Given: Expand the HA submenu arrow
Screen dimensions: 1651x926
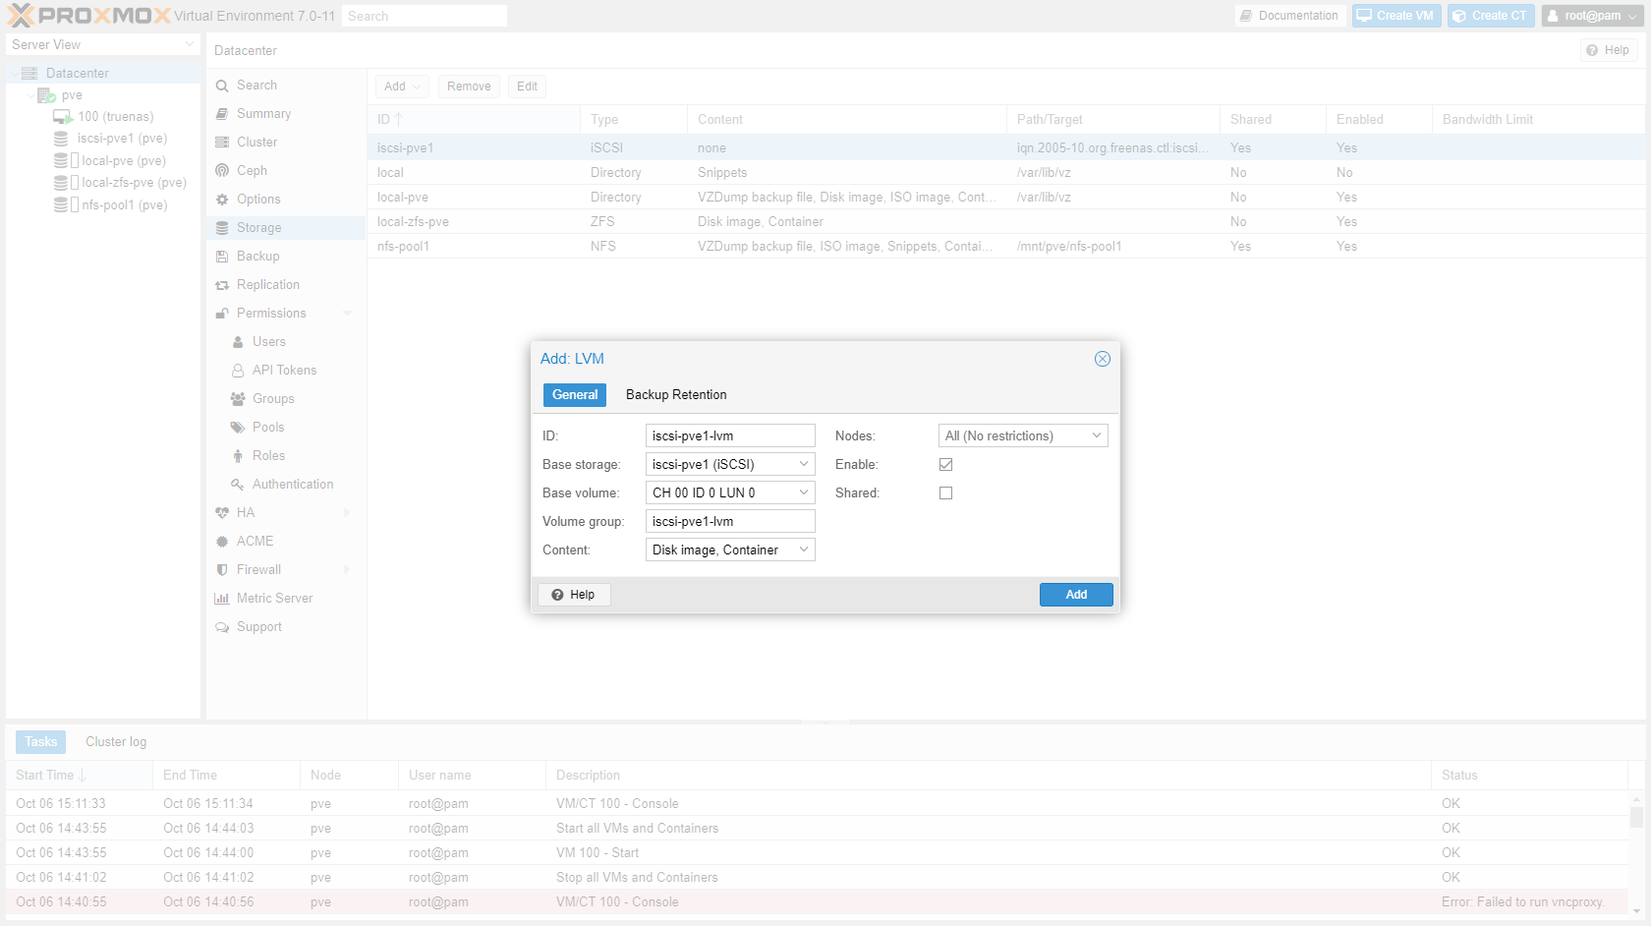Looking at the screenshot, I should (x=347, y=513).
